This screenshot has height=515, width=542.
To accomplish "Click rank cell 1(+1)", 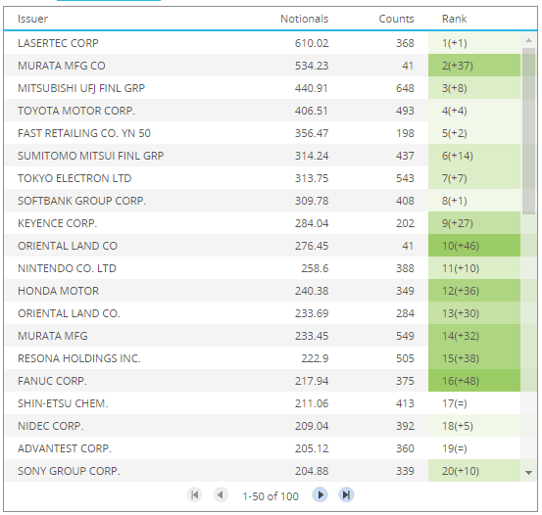I will tap(474, 43).
